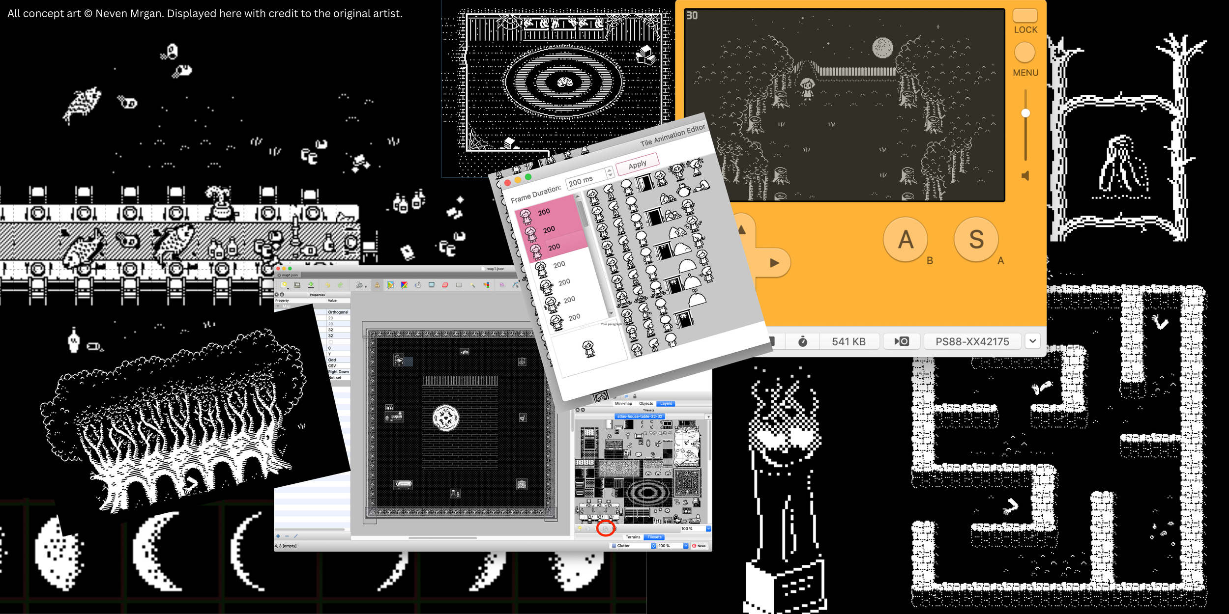Viewport: 1229px width, 614px height.
Task: Click the Orthogonal orientation value
Action: [x=338, y=312]
